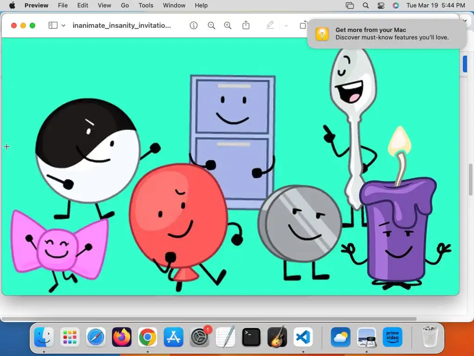Open the Get more from your Mac notification
The width and height of the screenshot is (474, 356).
(387, 33)
